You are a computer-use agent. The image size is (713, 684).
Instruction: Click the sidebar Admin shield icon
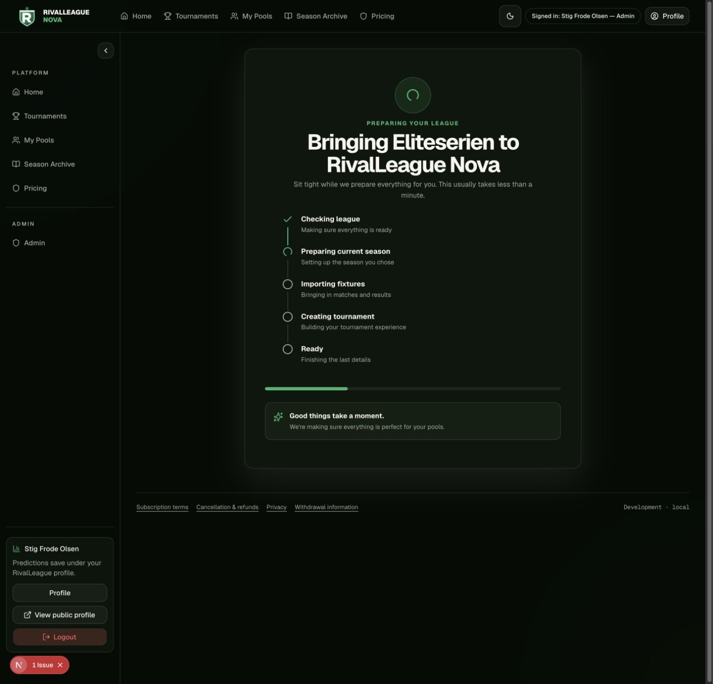click(x=16, y=243)
